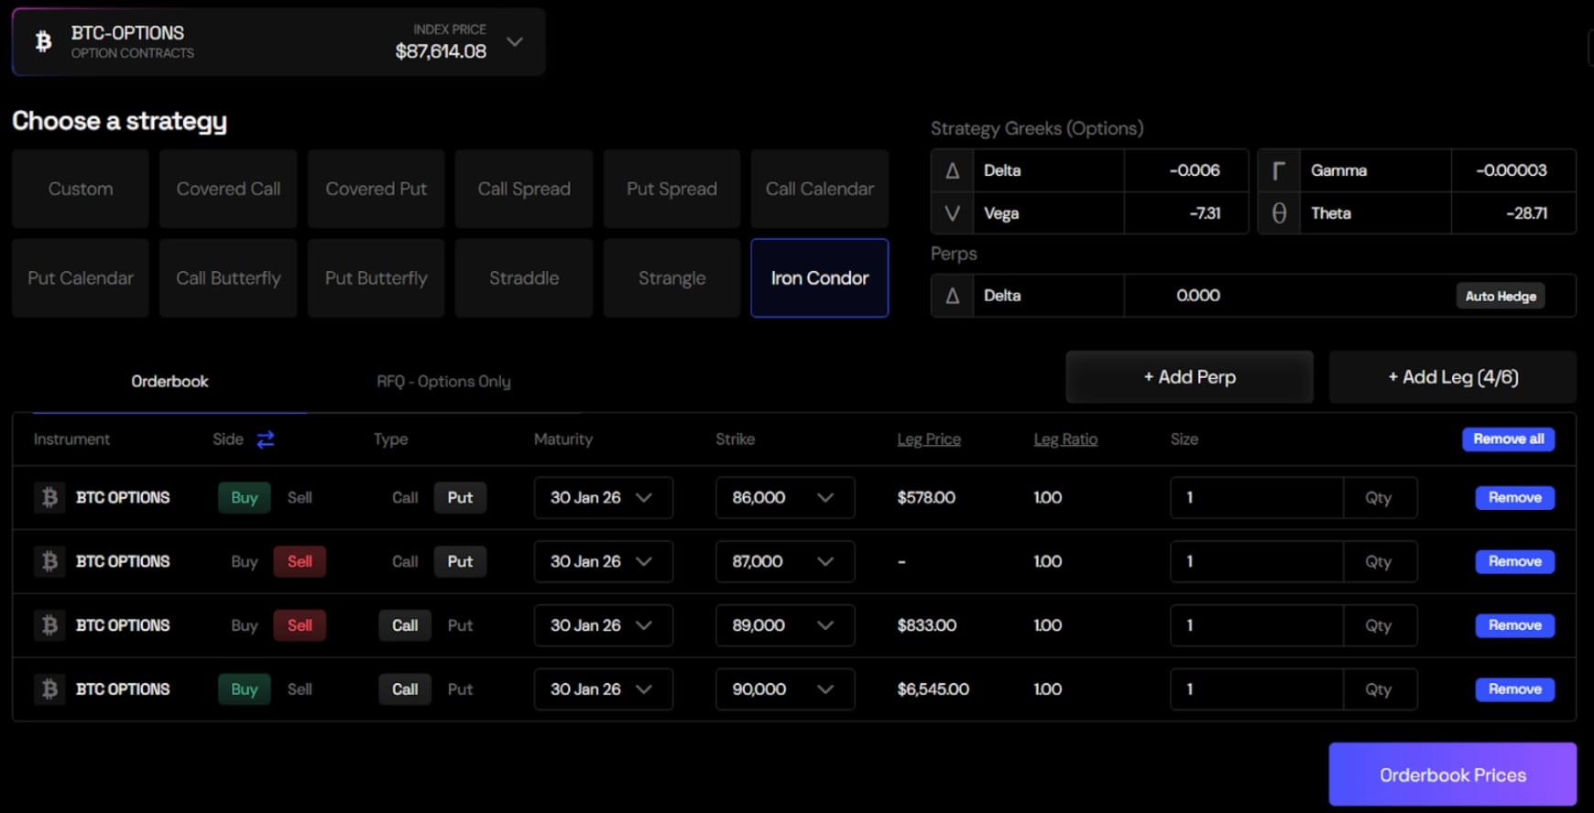Switch the 87,000 strike leg to Call
1594x813 pixels.
pos(404,561)
